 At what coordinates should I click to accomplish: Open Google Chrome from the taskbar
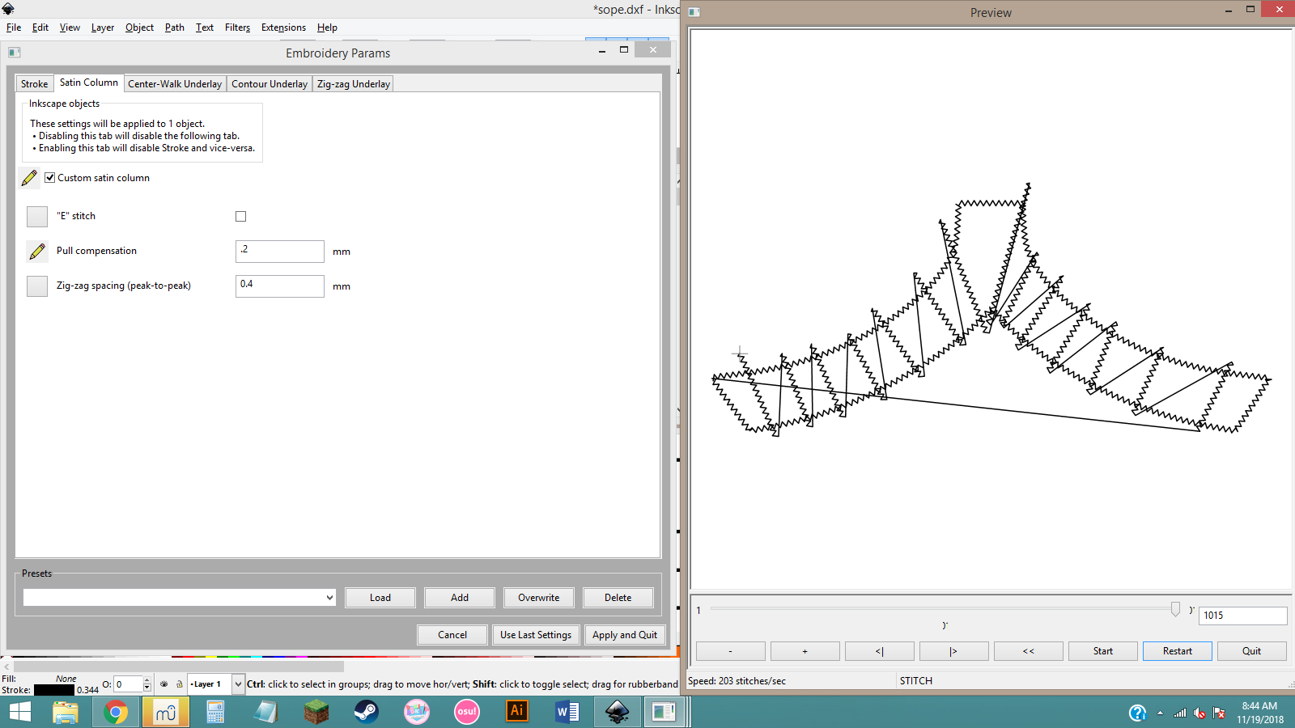click(x=115, y=712)
